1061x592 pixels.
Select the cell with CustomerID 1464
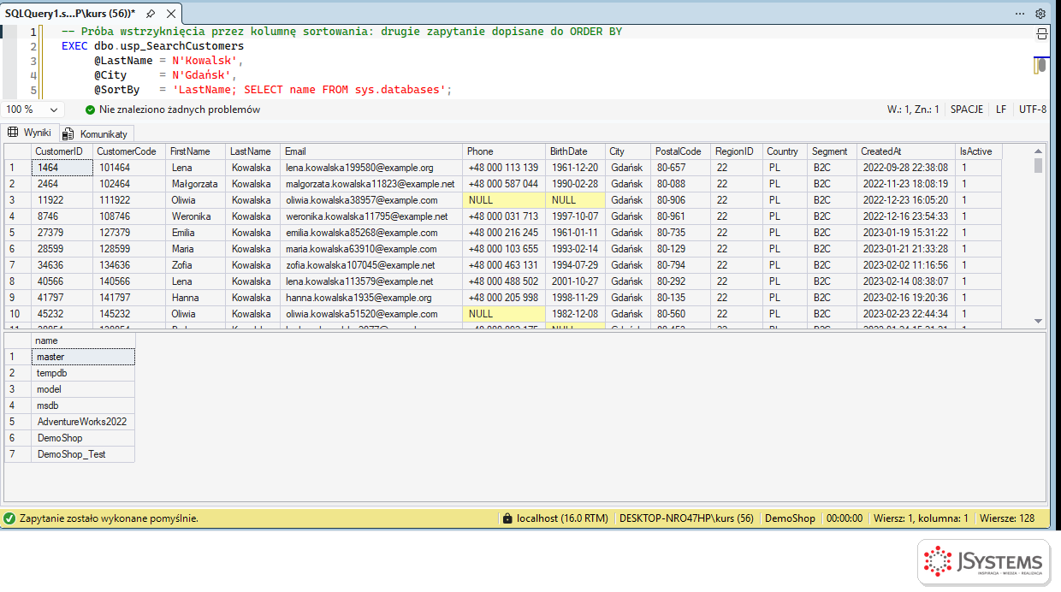[62, 168]
